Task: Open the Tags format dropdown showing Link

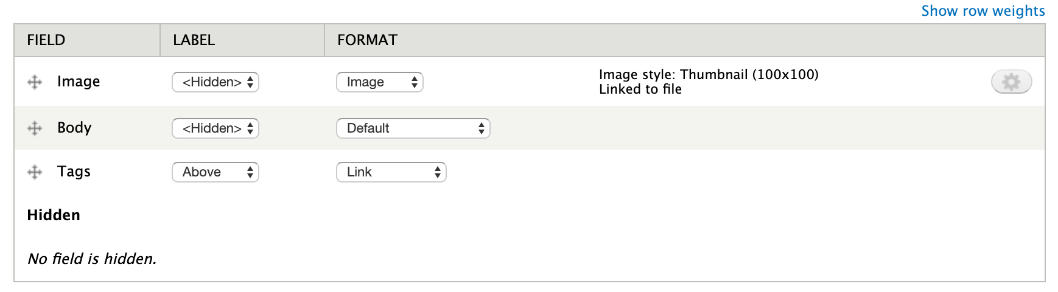Action: point(391,172)
